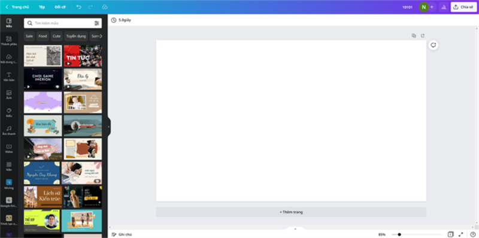Open the Văn bản text tab
Image resolution: width=479 pixels, height=238 pixels.
pyautogui.click(x=9, y=77)
